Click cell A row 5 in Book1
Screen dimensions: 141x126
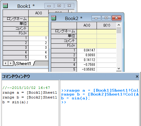pos(38,57)
